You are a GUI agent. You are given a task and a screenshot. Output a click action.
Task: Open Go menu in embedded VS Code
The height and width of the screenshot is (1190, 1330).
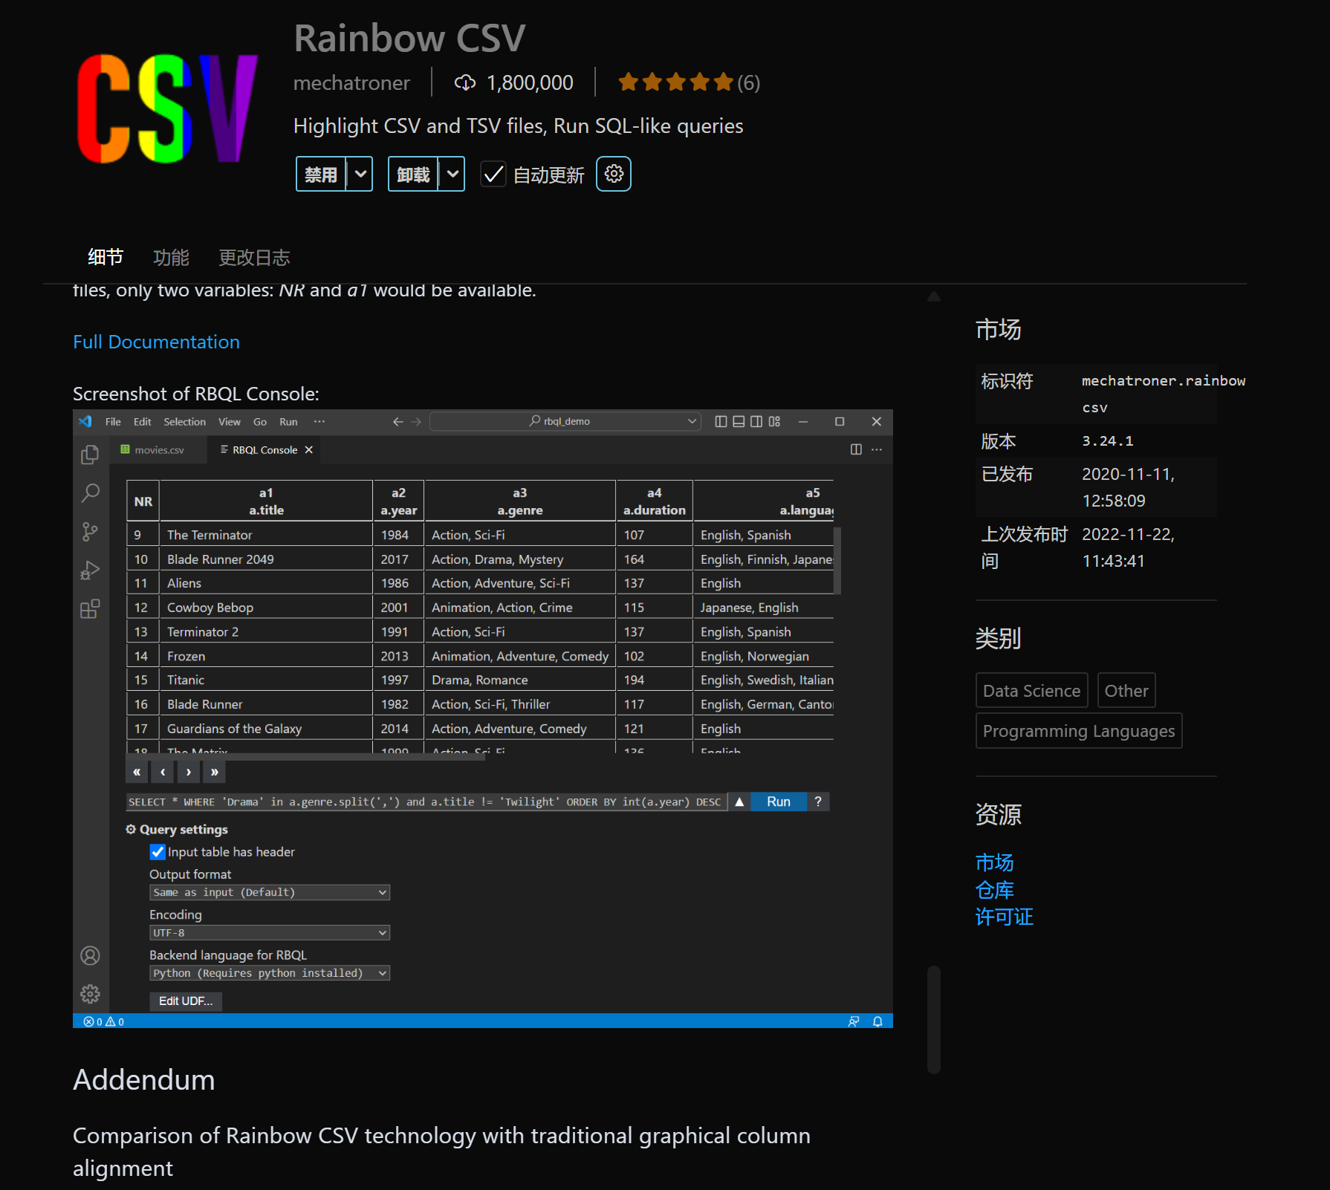259,421
